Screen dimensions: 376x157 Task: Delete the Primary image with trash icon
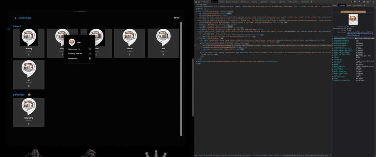pos(29,54)
